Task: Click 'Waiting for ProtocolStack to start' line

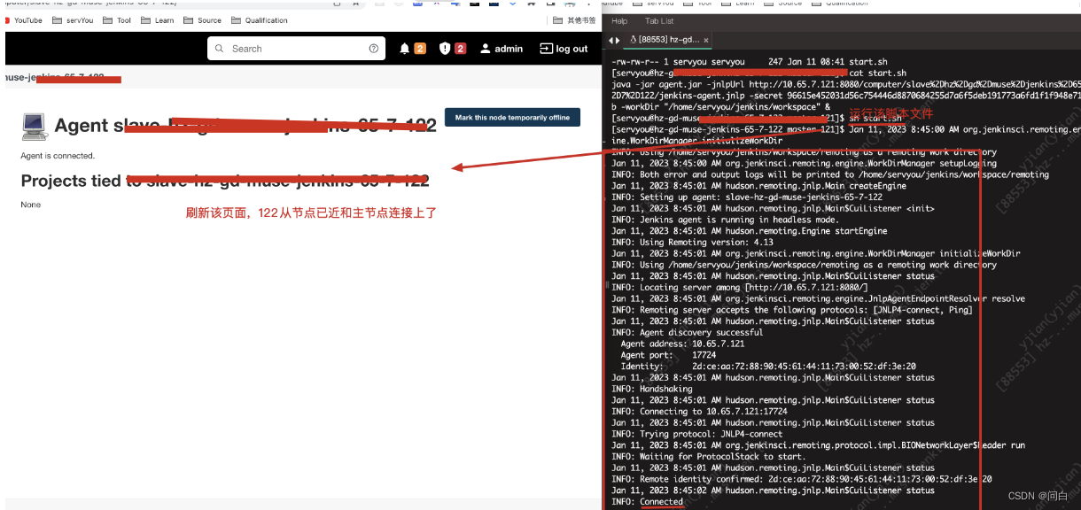Action: point(709,456)
